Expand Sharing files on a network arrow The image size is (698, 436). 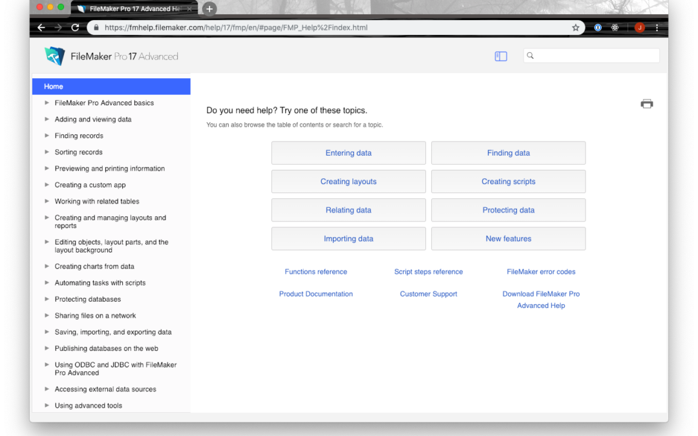click(47, 315)
